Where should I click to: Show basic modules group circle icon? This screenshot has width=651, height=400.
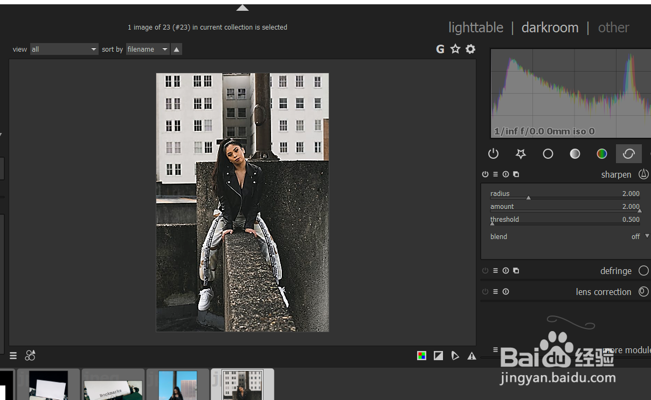pyautogui.click(x=548, y=154)
